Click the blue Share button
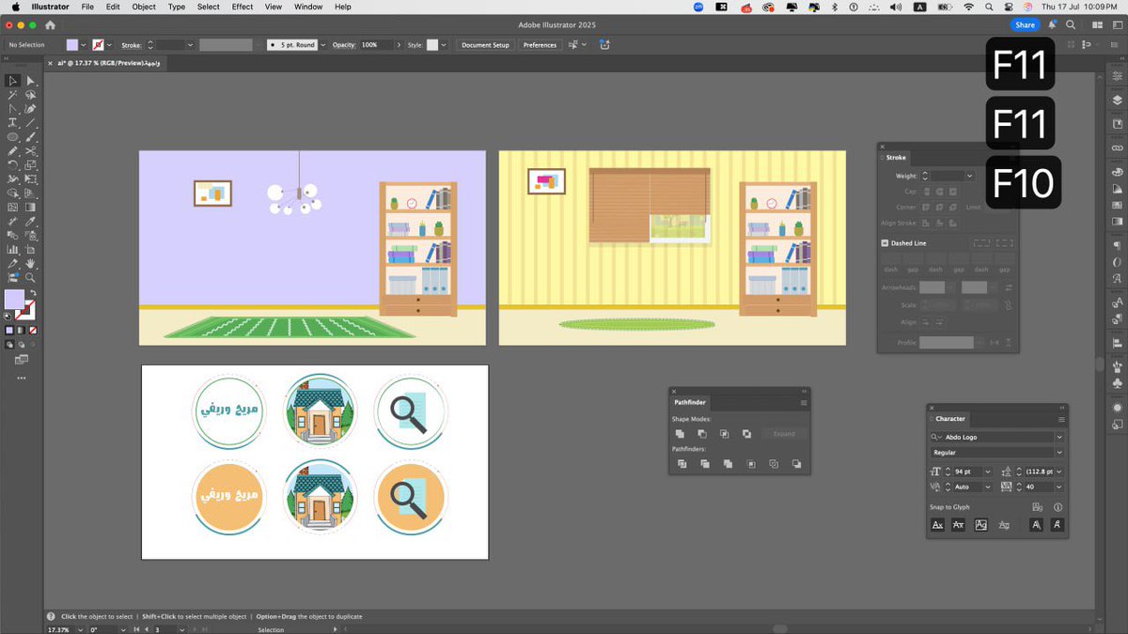1128x634 pixels. (1025, 25)
